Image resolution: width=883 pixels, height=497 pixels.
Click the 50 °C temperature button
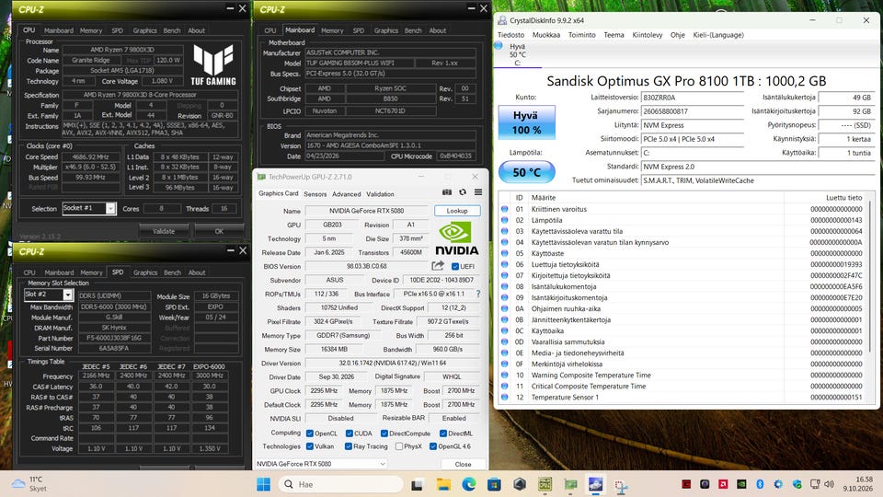(526, 172)
